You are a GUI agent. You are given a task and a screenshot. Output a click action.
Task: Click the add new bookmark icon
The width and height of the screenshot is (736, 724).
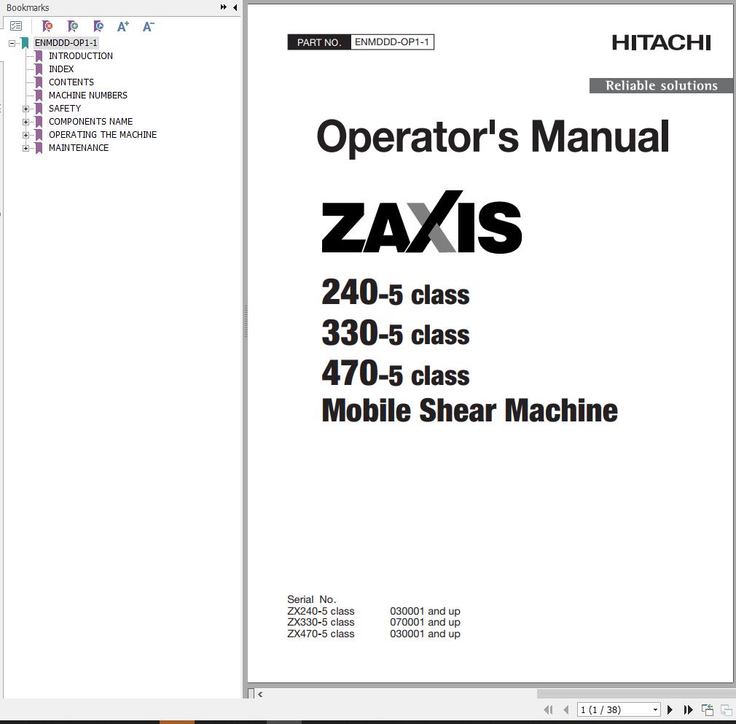[x=73, y=26]
